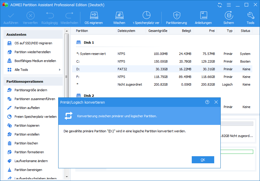The height and width of the screenshot is (181, 260).
Task: Click the gray disk usage bar
Action: tap(237, 124)
